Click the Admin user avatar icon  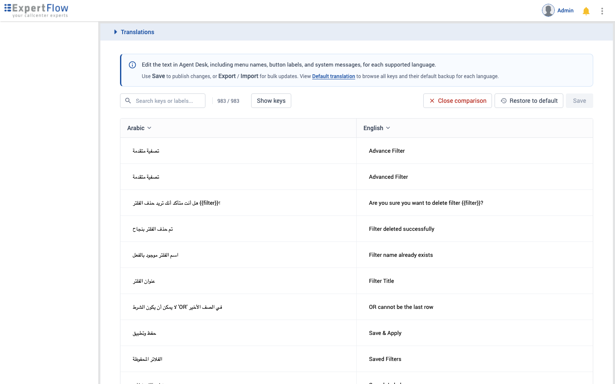coord(548,10)
